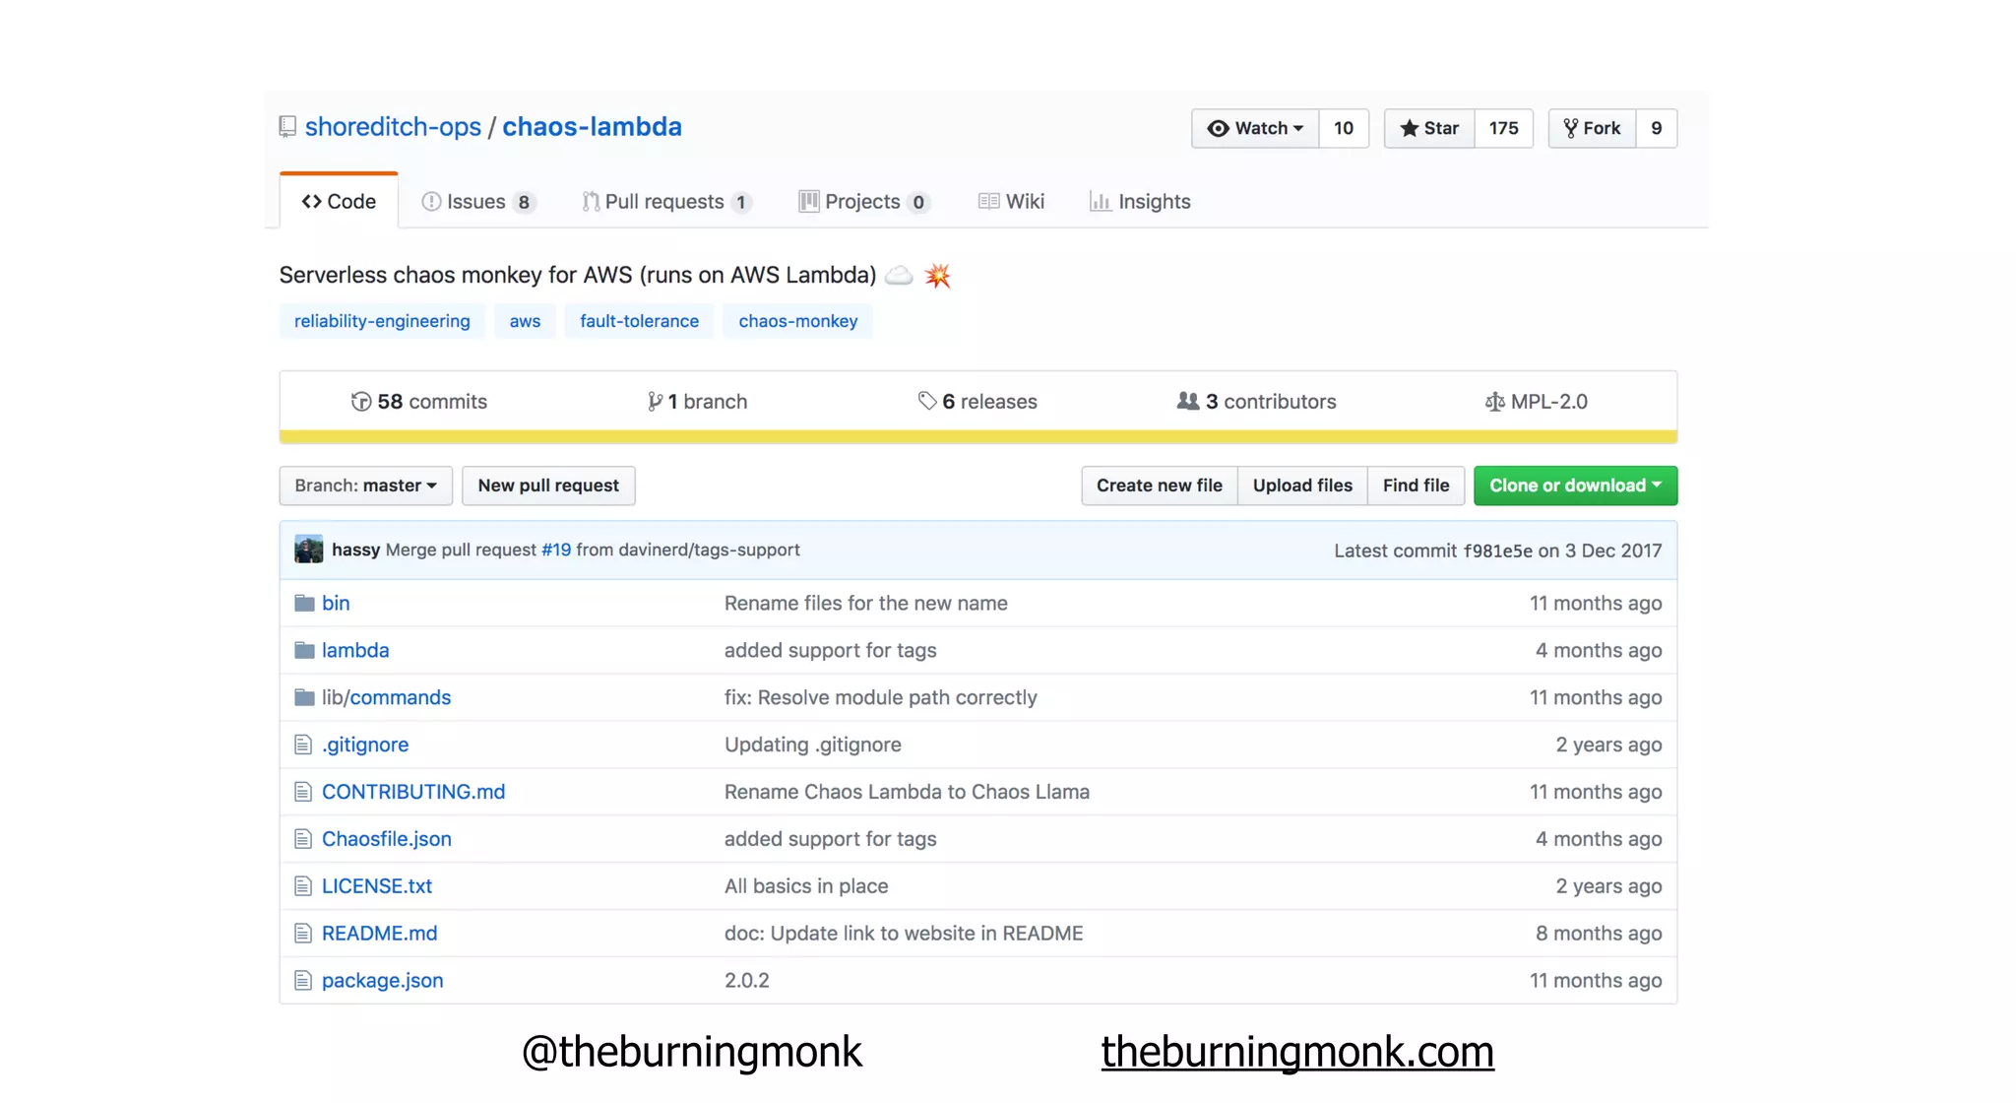Image resolution: width=2016 pixels, height=1103 pixels.
Task: Select the reliability-engineering topic tag
Action: coord(382,321)
